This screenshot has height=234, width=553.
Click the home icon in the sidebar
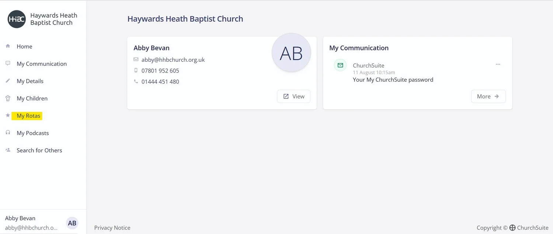(8, 46)
